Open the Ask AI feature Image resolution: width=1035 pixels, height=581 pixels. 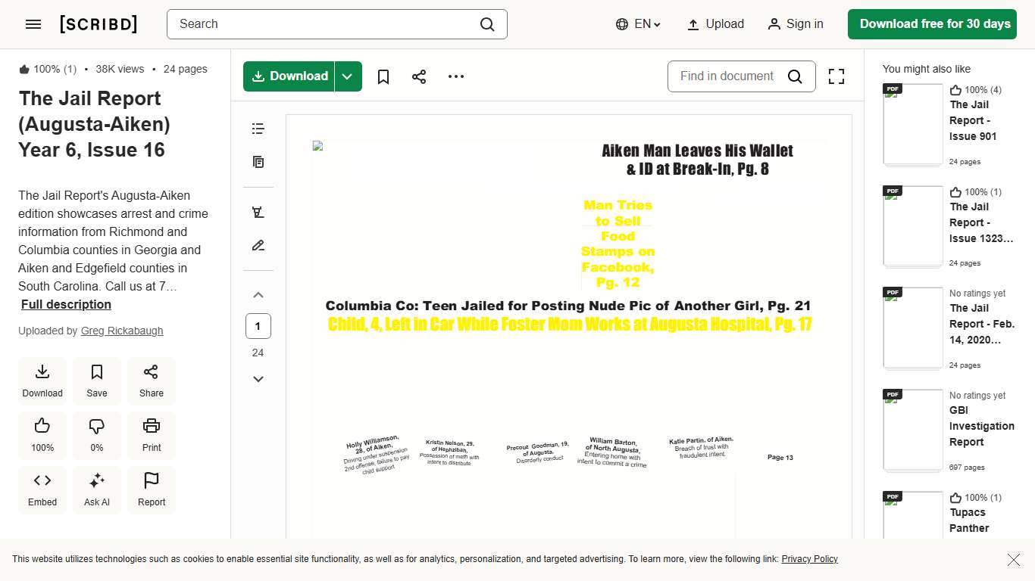tap(96, 489)
